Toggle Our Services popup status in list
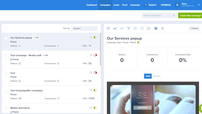The image size is (202, 114). [x=95, y=37]
